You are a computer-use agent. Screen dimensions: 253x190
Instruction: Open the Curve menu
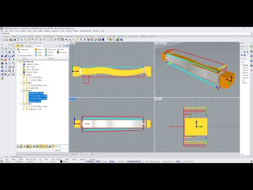pyautogui.click(x=17, y=31)
